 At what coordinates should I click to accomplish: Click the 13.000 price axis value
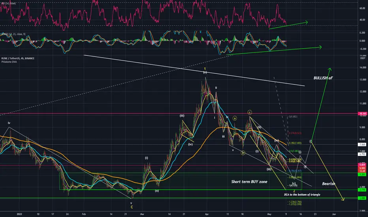click(362, 80)
